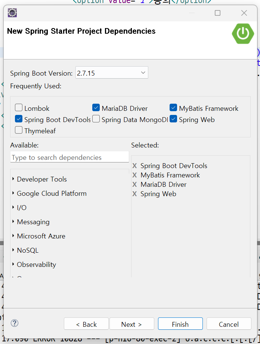The image size is (260, 344).
Task: Click the Eclipse dialog icon in the title bar
Action: 12,13
